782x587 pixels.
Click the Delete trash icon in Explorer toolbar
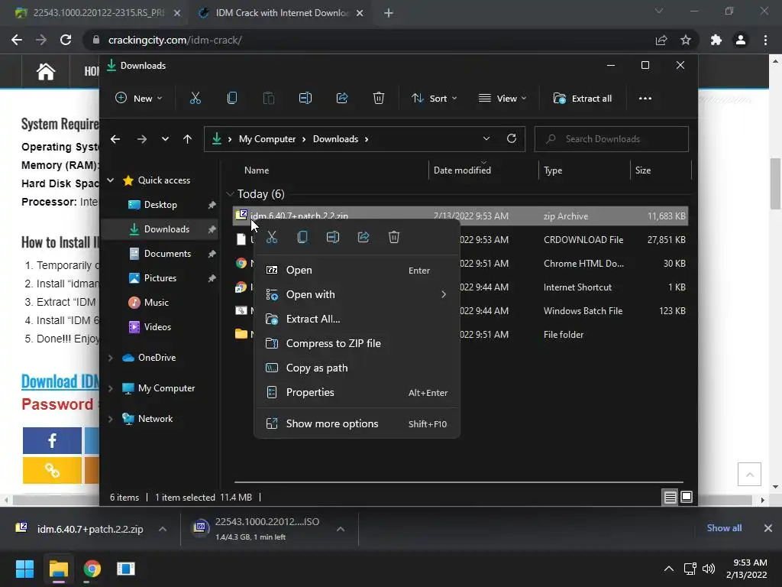(x=379, y=99)
